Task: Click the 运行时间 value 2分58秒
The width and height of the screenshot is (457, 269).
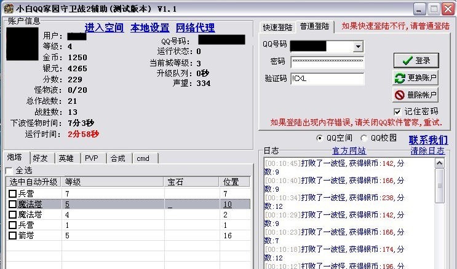Action: [x=84, y=134]
